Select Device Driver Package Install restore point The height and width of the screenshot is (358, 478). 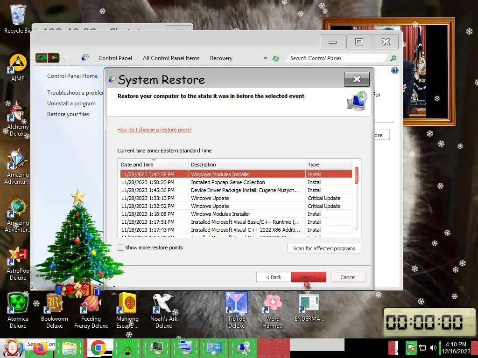click(236, 190)
